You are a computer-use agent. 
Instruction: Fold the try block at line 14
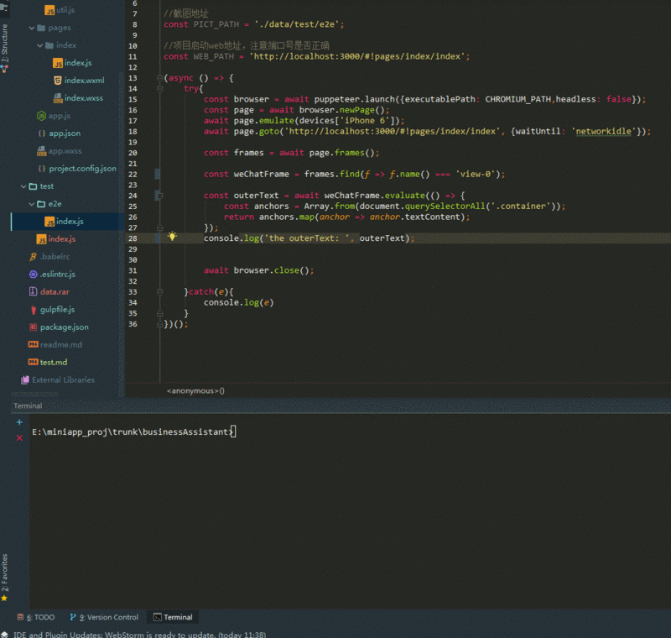(x=158, y=88)
